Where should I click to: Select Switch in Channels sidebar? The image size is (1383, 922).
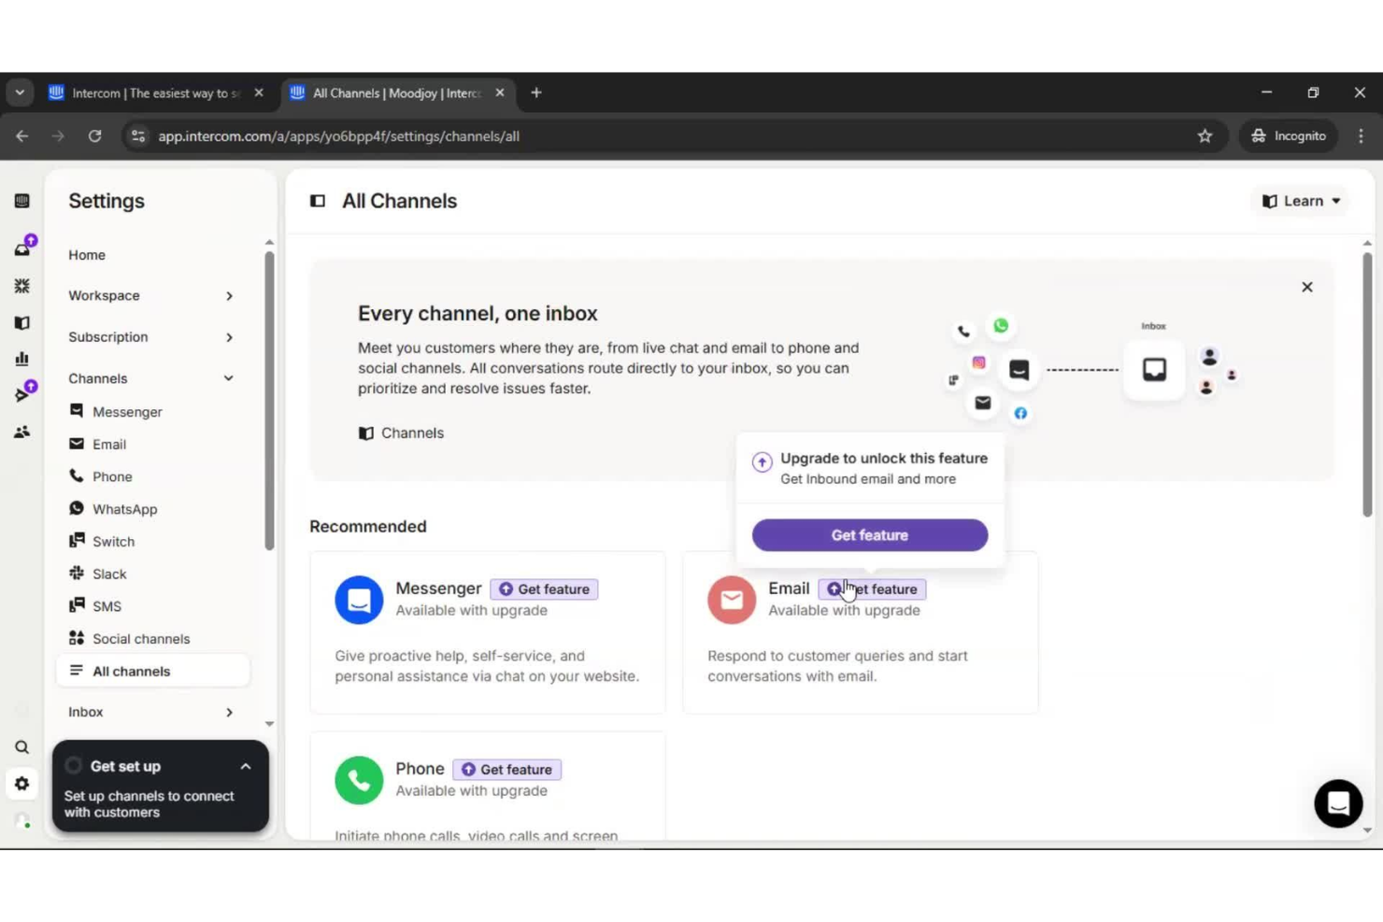[113, 542]
